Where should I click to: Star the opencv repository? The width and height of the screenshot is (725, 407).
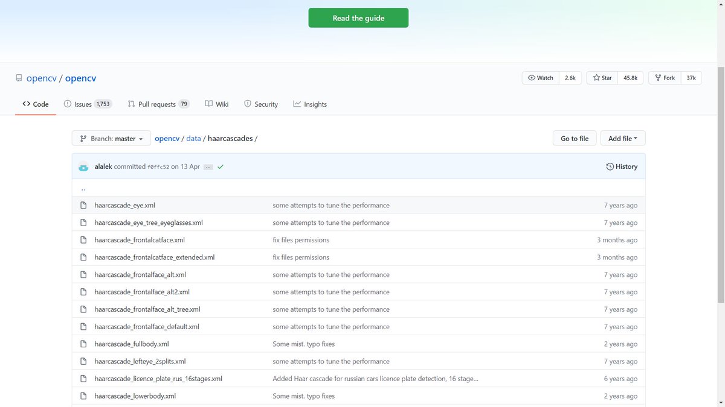click(x=602, y=78)
